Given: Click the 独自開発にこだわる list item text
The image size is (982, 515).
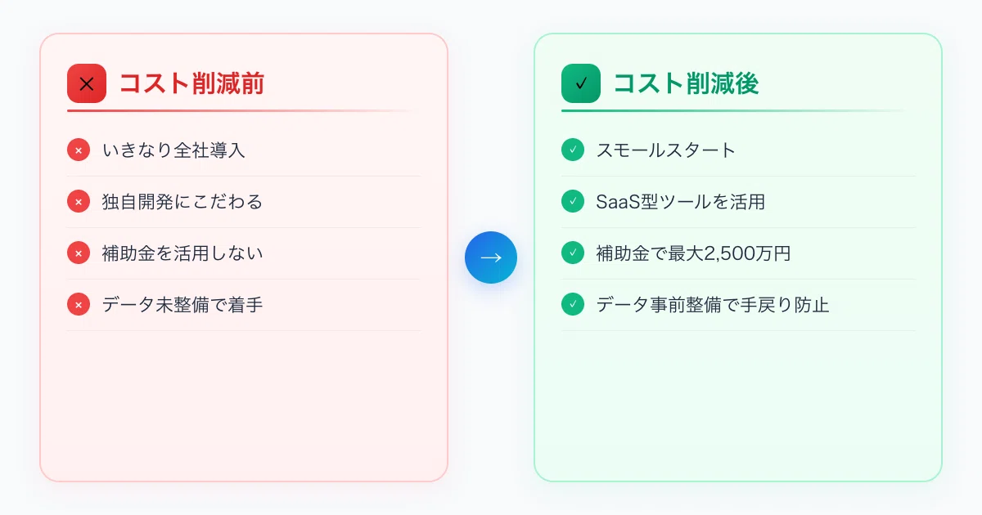Looking at the screenshot, I should 182,202.
